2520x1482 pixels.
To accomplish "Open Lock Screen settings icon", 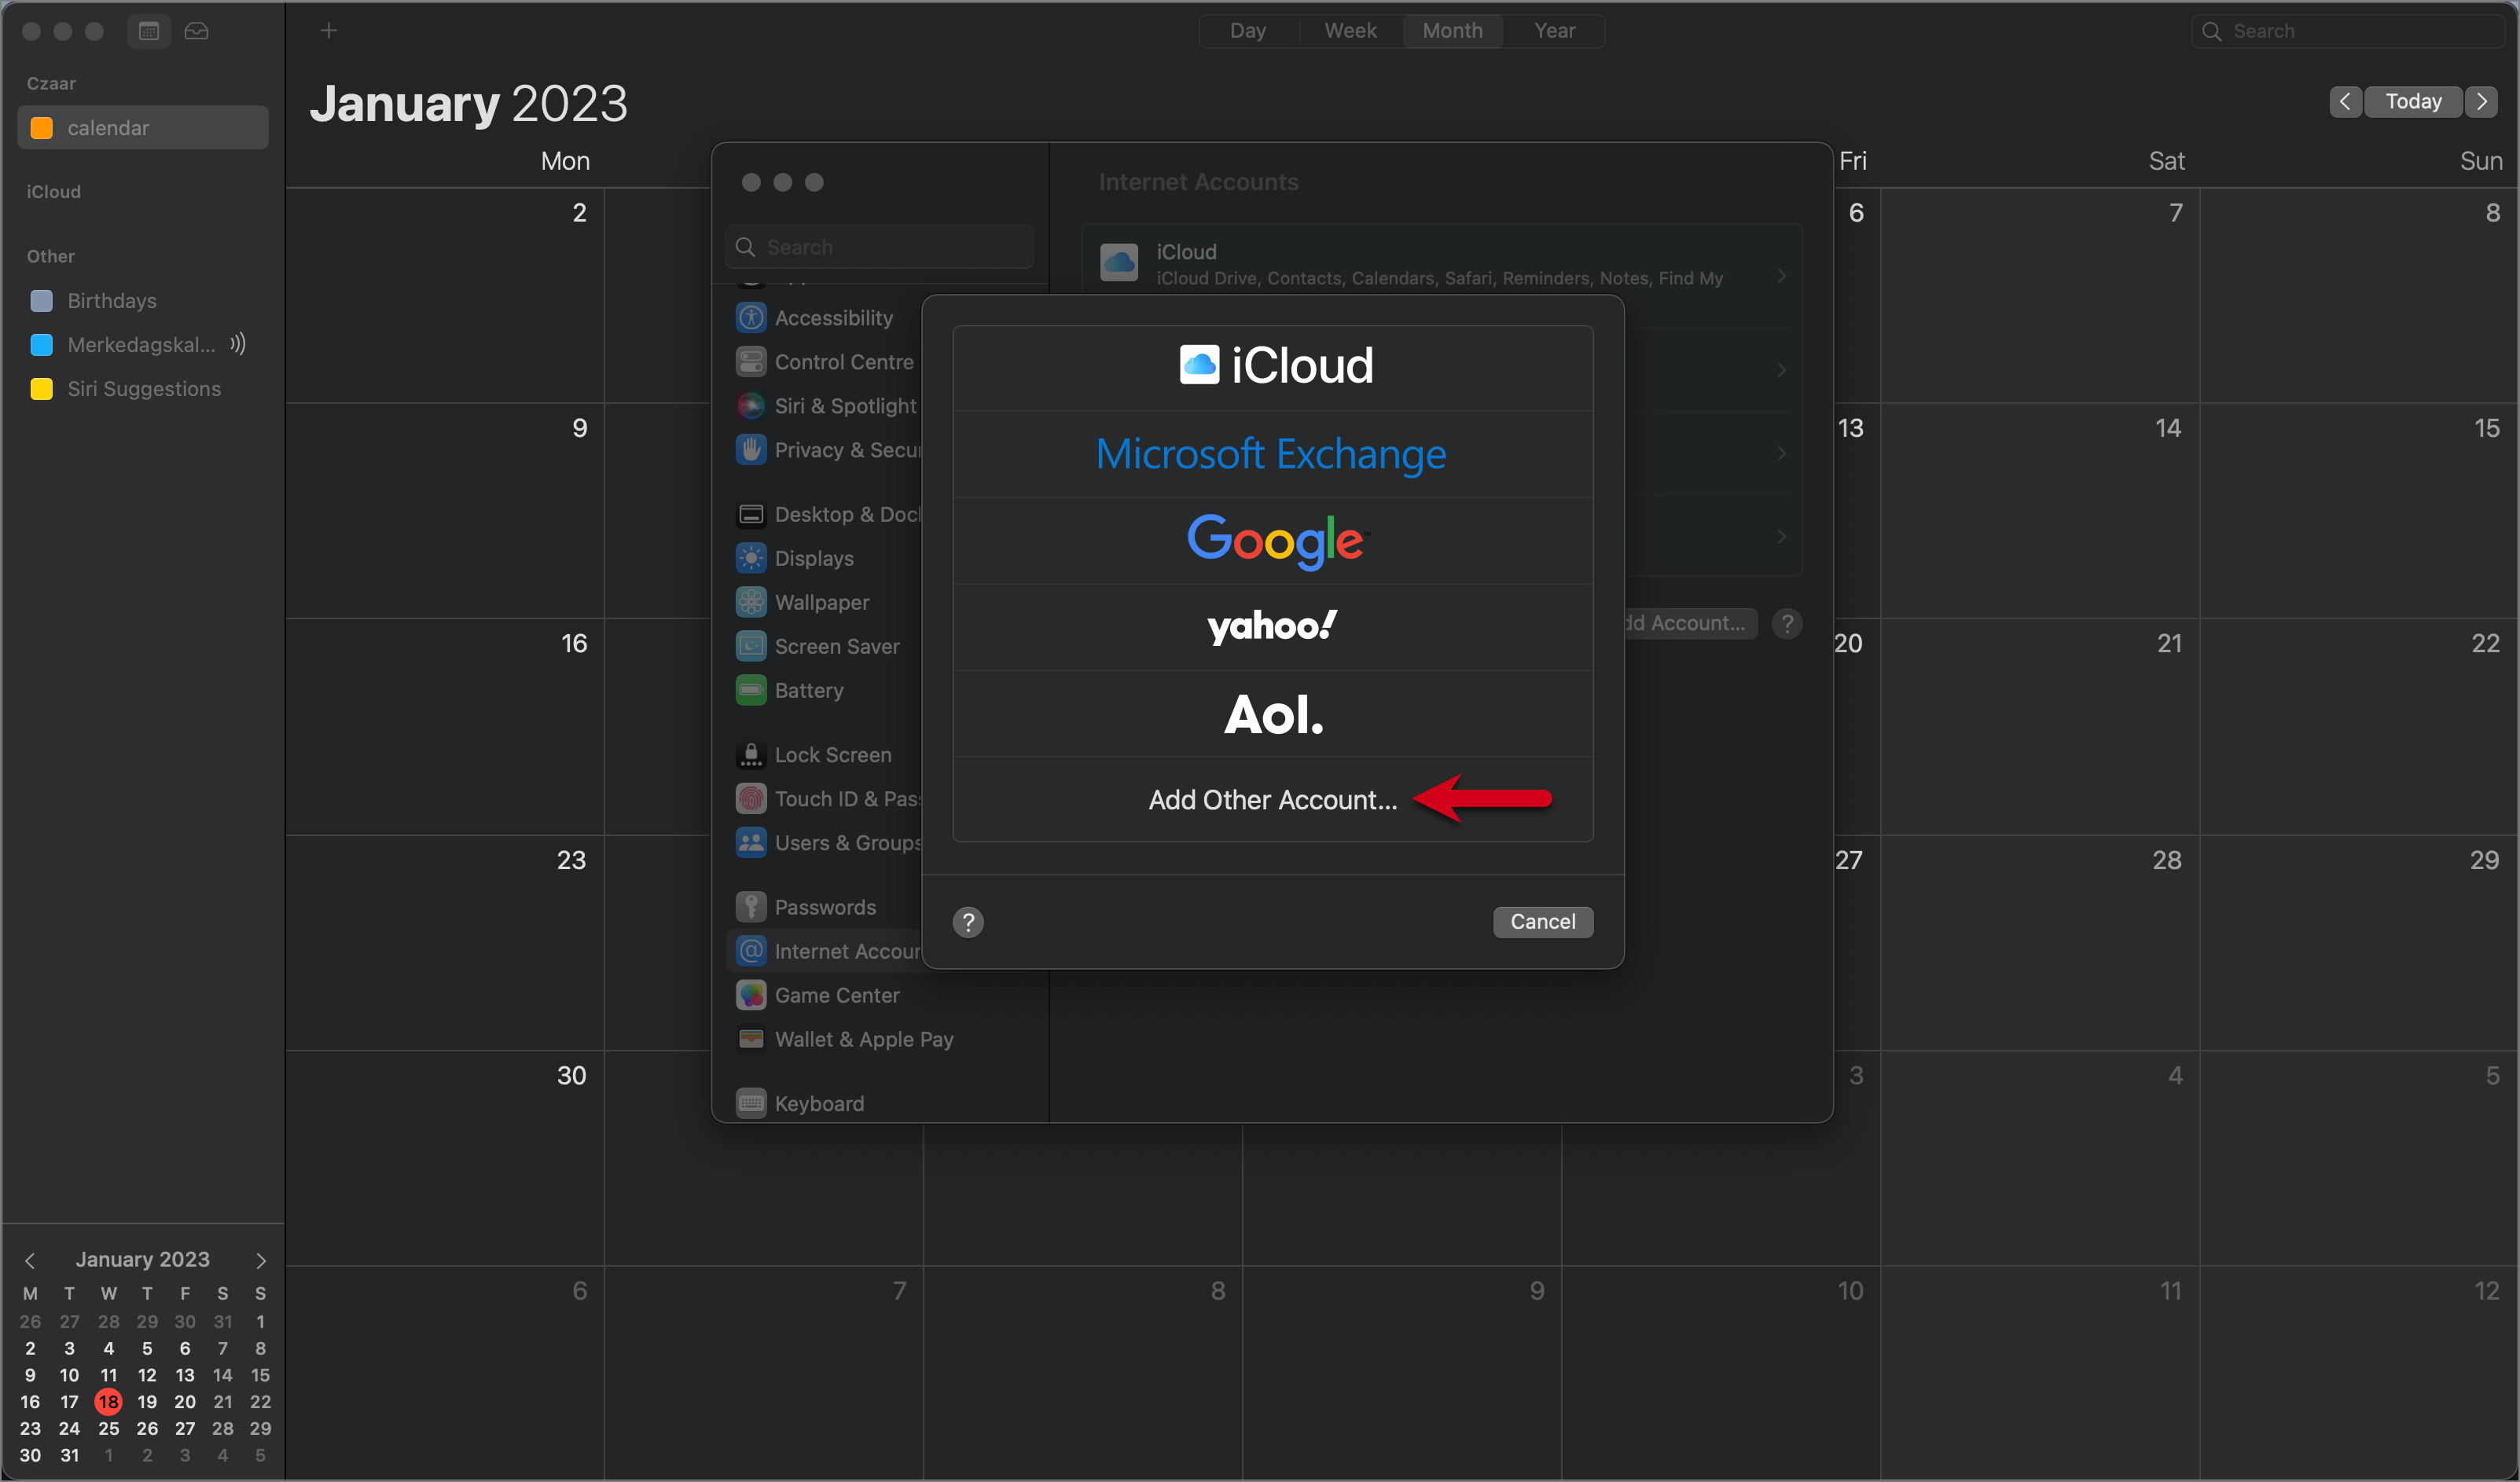I will [x=751, y=755].
